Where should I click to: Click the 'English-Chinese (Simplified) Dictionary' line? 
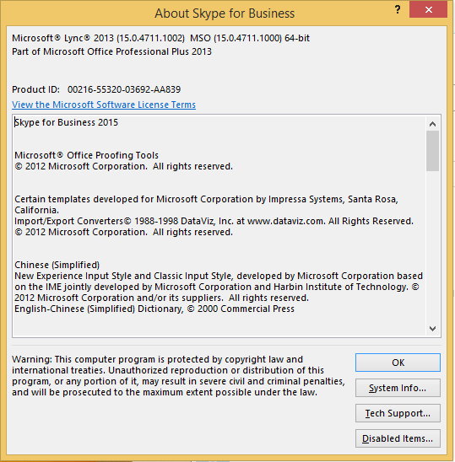click(154, 309)
